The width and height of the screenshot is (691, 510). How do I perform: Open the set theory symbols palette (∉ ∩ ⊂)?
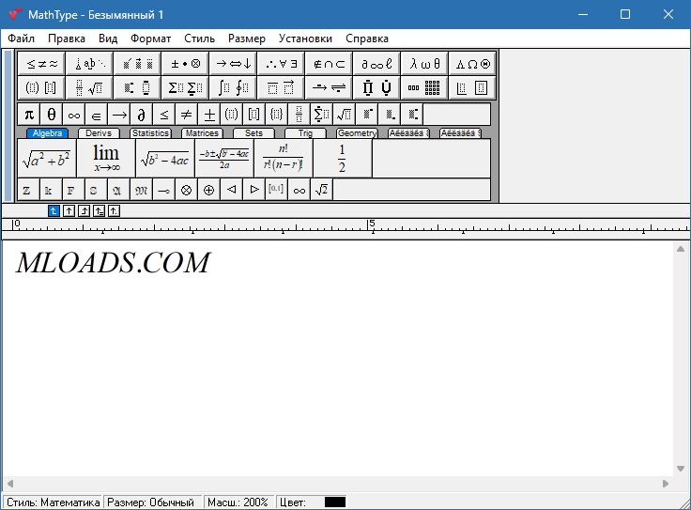330,64
